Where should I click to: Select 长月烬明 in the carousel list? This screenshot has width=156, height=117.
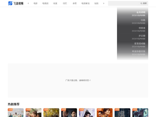141,12
